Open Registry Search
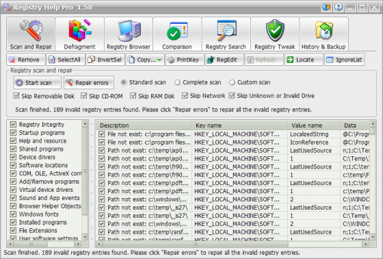383x259 pixels. [226, 34]
